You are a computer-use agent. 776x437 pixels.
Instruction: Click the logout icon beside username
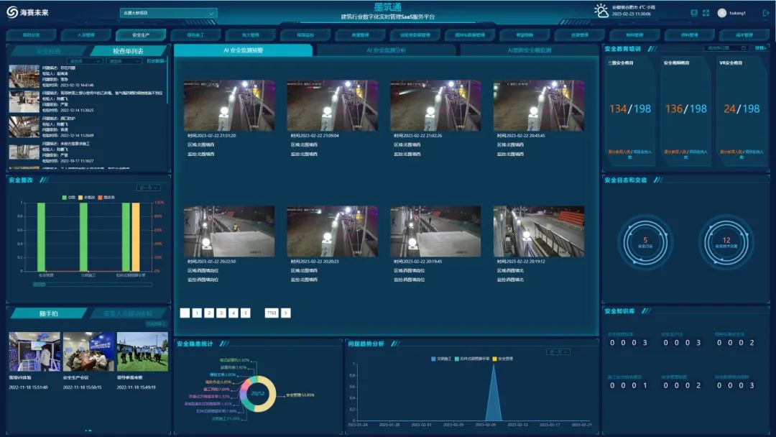(x=765, y=13)
